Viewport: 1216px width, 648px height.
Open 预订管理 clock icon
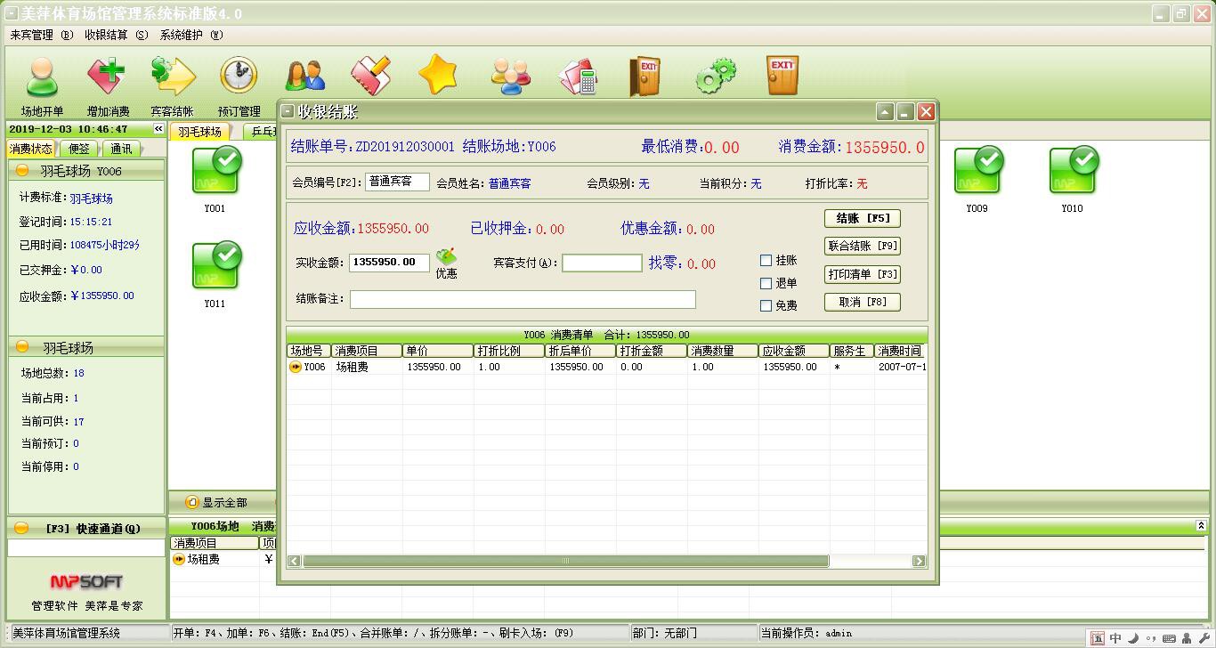tap(239, 77)
